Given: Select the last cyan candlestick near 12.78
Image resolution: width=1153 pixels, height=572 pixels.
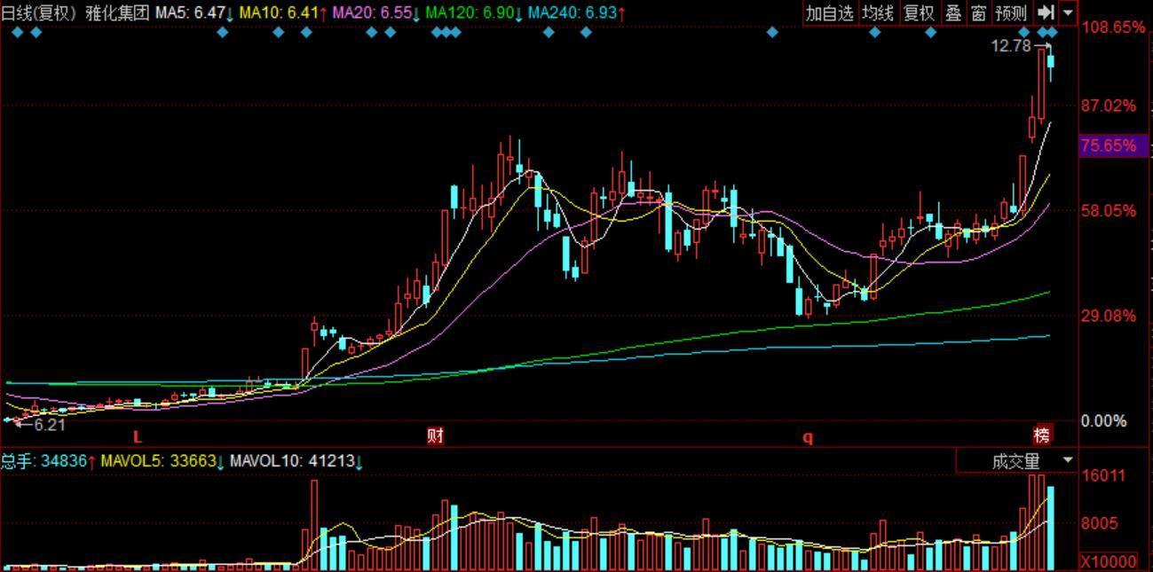Looking at the screenshot, I should pos(1051,61).
